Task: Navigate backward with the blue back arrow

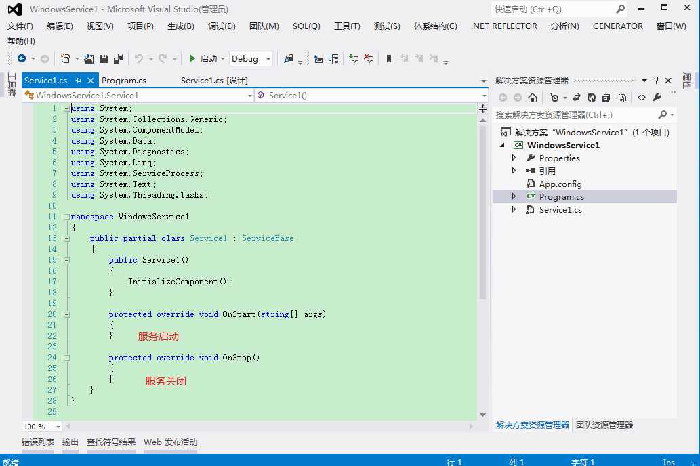Action: pyautogui.click(x=22, y=58)
